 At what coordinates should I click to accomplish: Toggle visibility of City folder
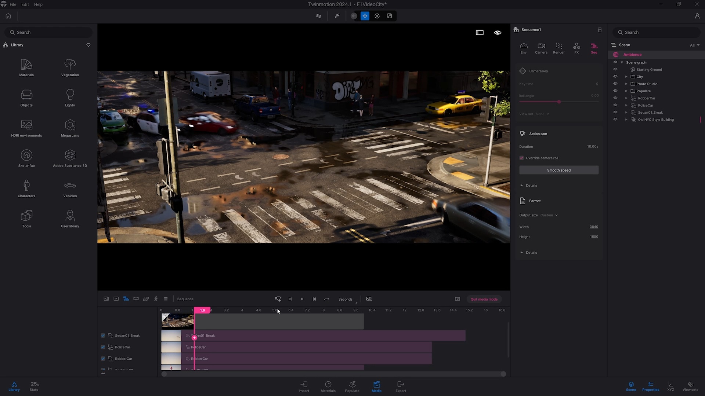click(x=615, y=77)
